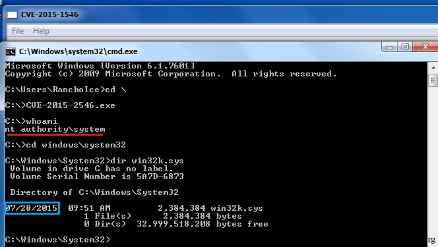The height and width of the screenshot is (247, 438).
Task: Close the cmd.exe window
Action: click(425, 47)
